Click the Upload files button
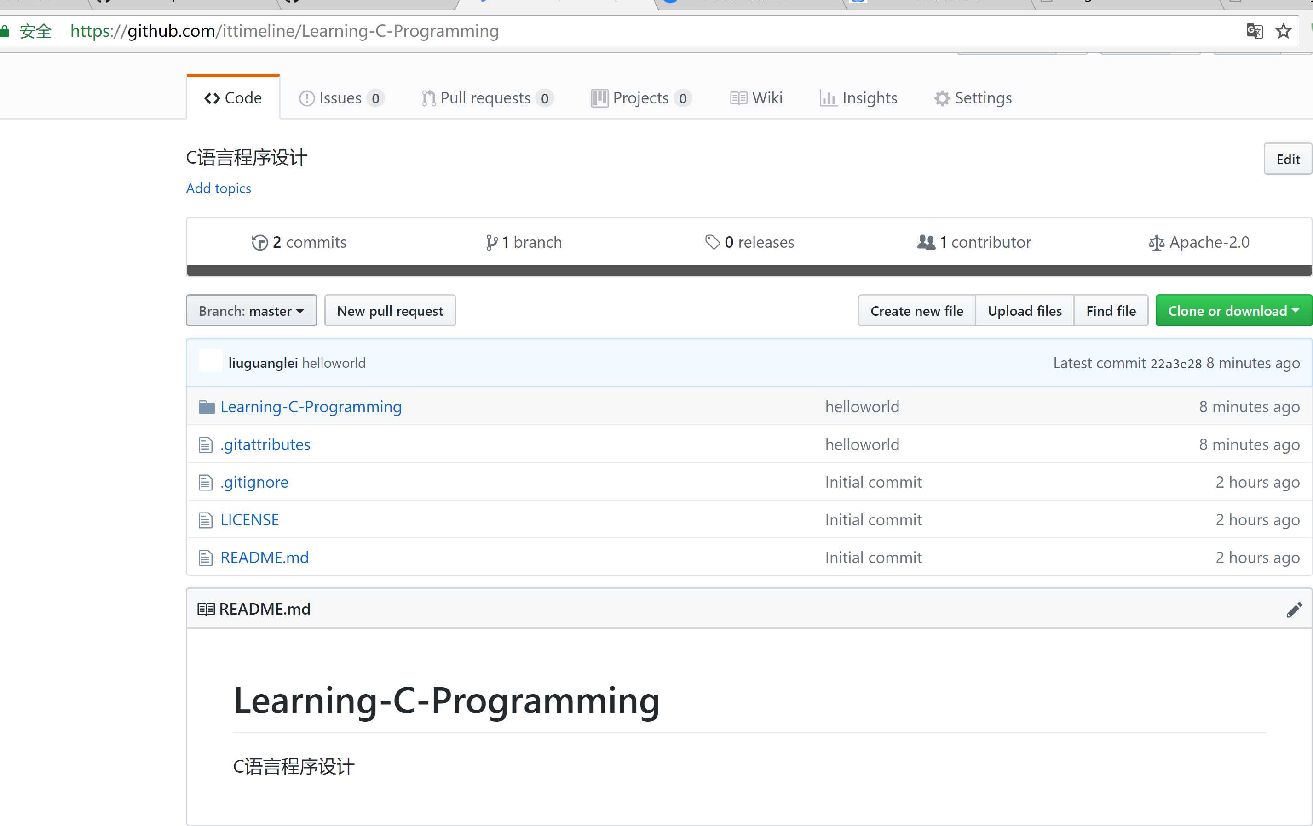Image resolution: width=1313 pixels, height=826 pixels. click(1025, 311)
